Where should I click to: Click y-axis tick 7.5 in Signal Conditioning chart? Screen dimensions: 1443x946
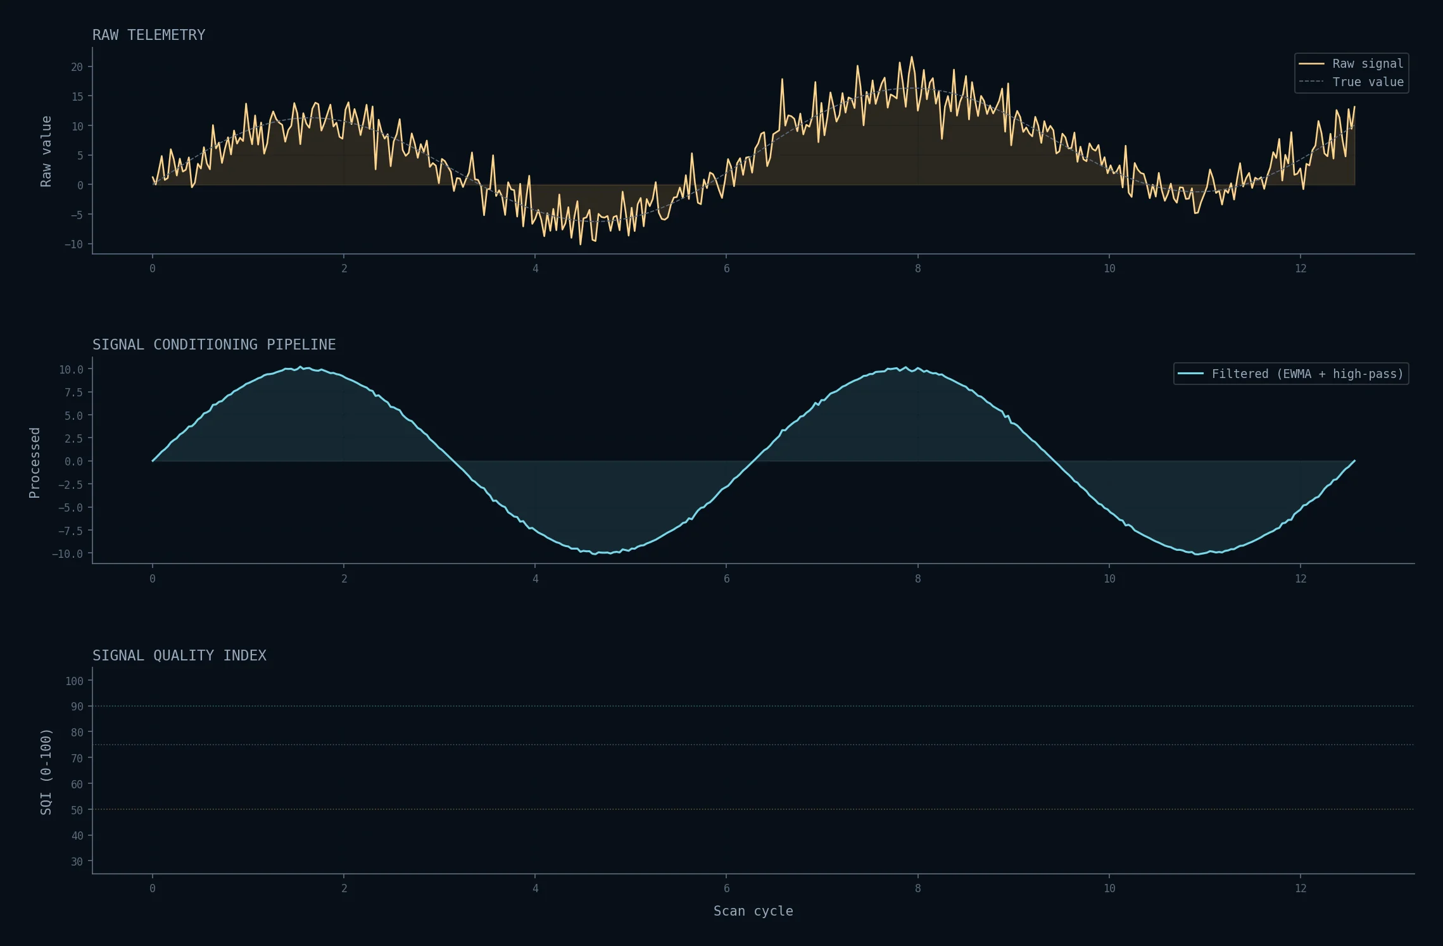73,393
